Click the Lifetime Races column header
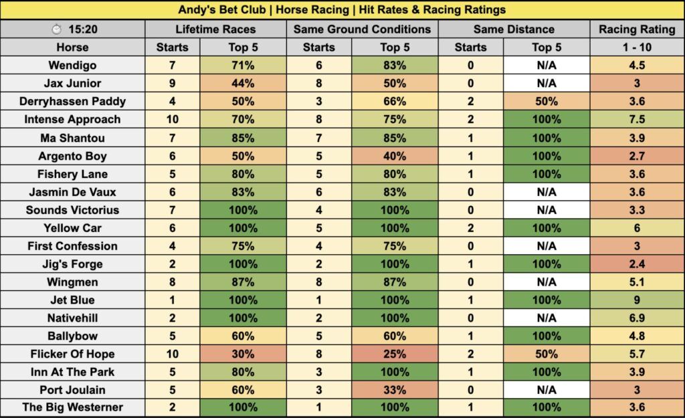The height and width of the screenshot is (418, 685). click(215, 29)
